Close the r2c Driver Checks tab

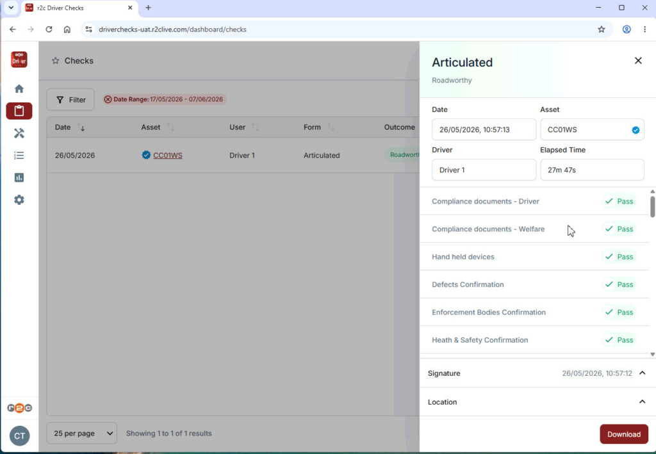coord(130,8)
